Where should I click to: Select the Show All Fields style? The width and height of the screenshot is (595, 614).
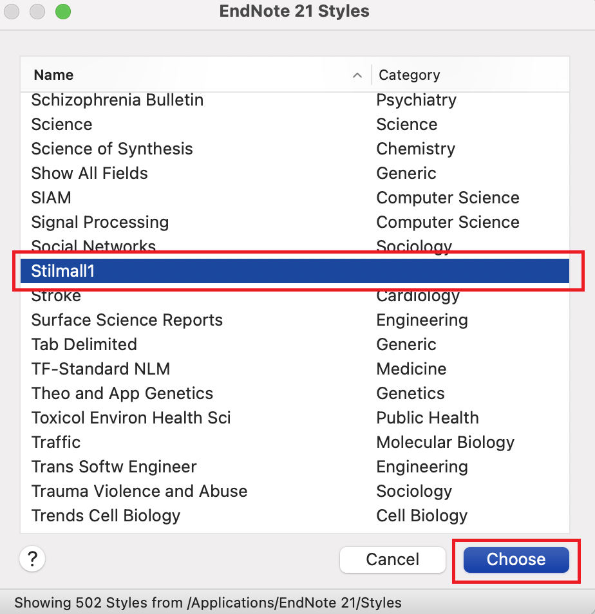point(90,173)
